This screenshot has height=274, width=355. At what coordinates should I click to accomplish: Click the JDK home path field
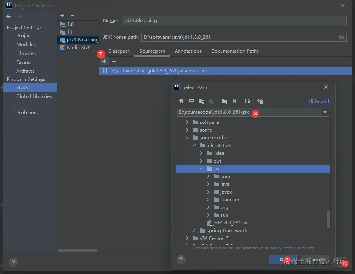click(x=244, y=37)
